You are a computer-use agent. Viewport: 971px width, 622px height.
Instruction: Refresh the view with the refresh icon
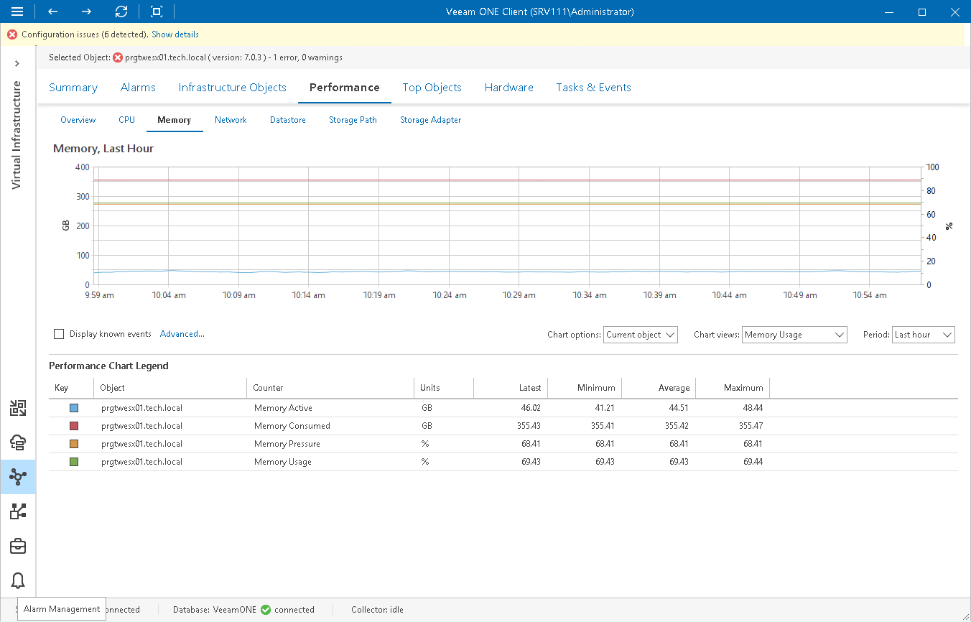point(121,11)
